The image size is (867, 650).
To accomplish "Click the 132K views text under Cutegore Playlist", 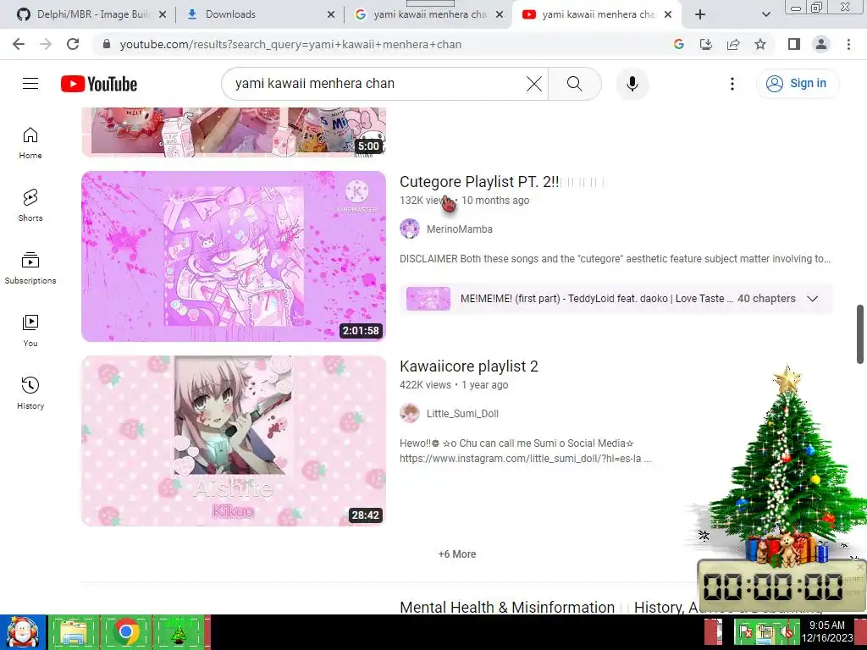I will coord(425,200).
